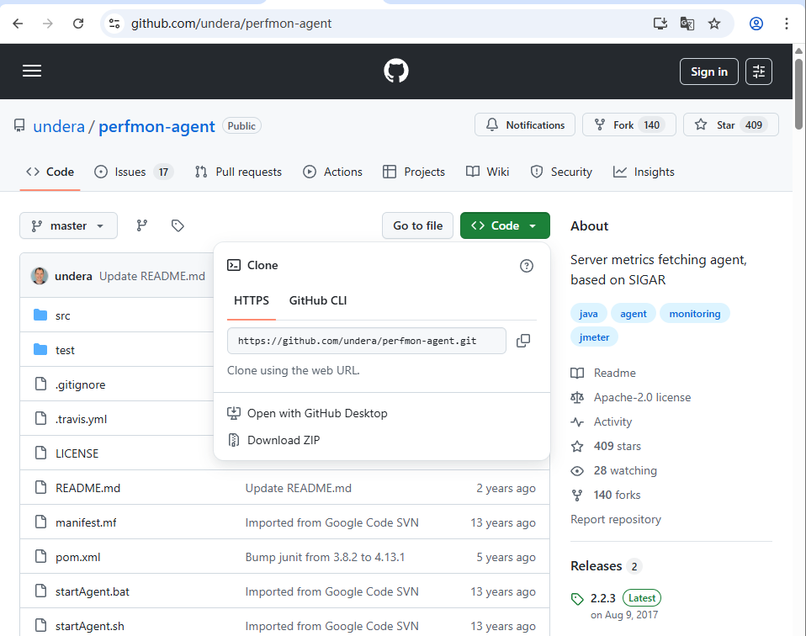Open clone help question mark icon
The height and width of the screenshot is (636, 806).
[527, 266]
